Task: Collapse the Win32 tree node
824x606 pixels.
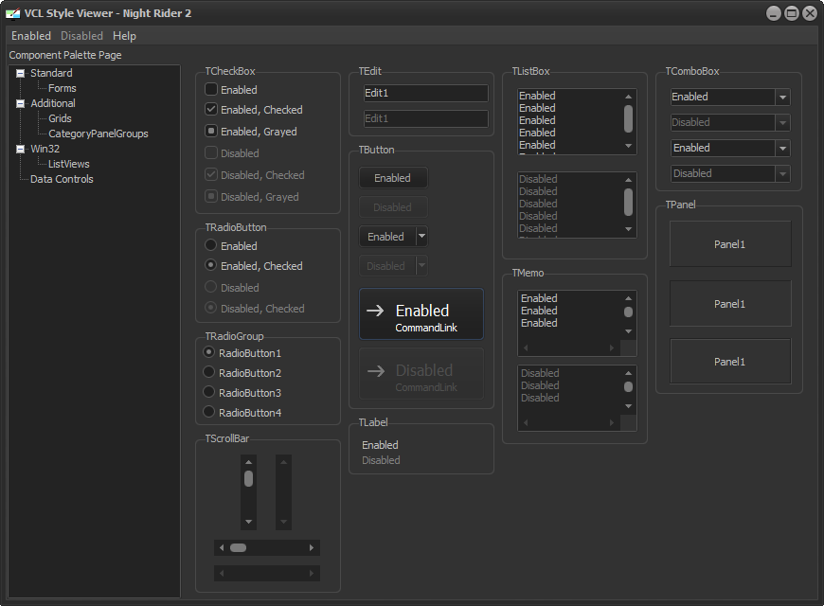Action: pyautogui.click(x=20, y=149)
